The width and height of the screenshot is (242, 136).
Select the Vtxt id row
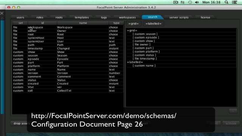click(68, 87)
